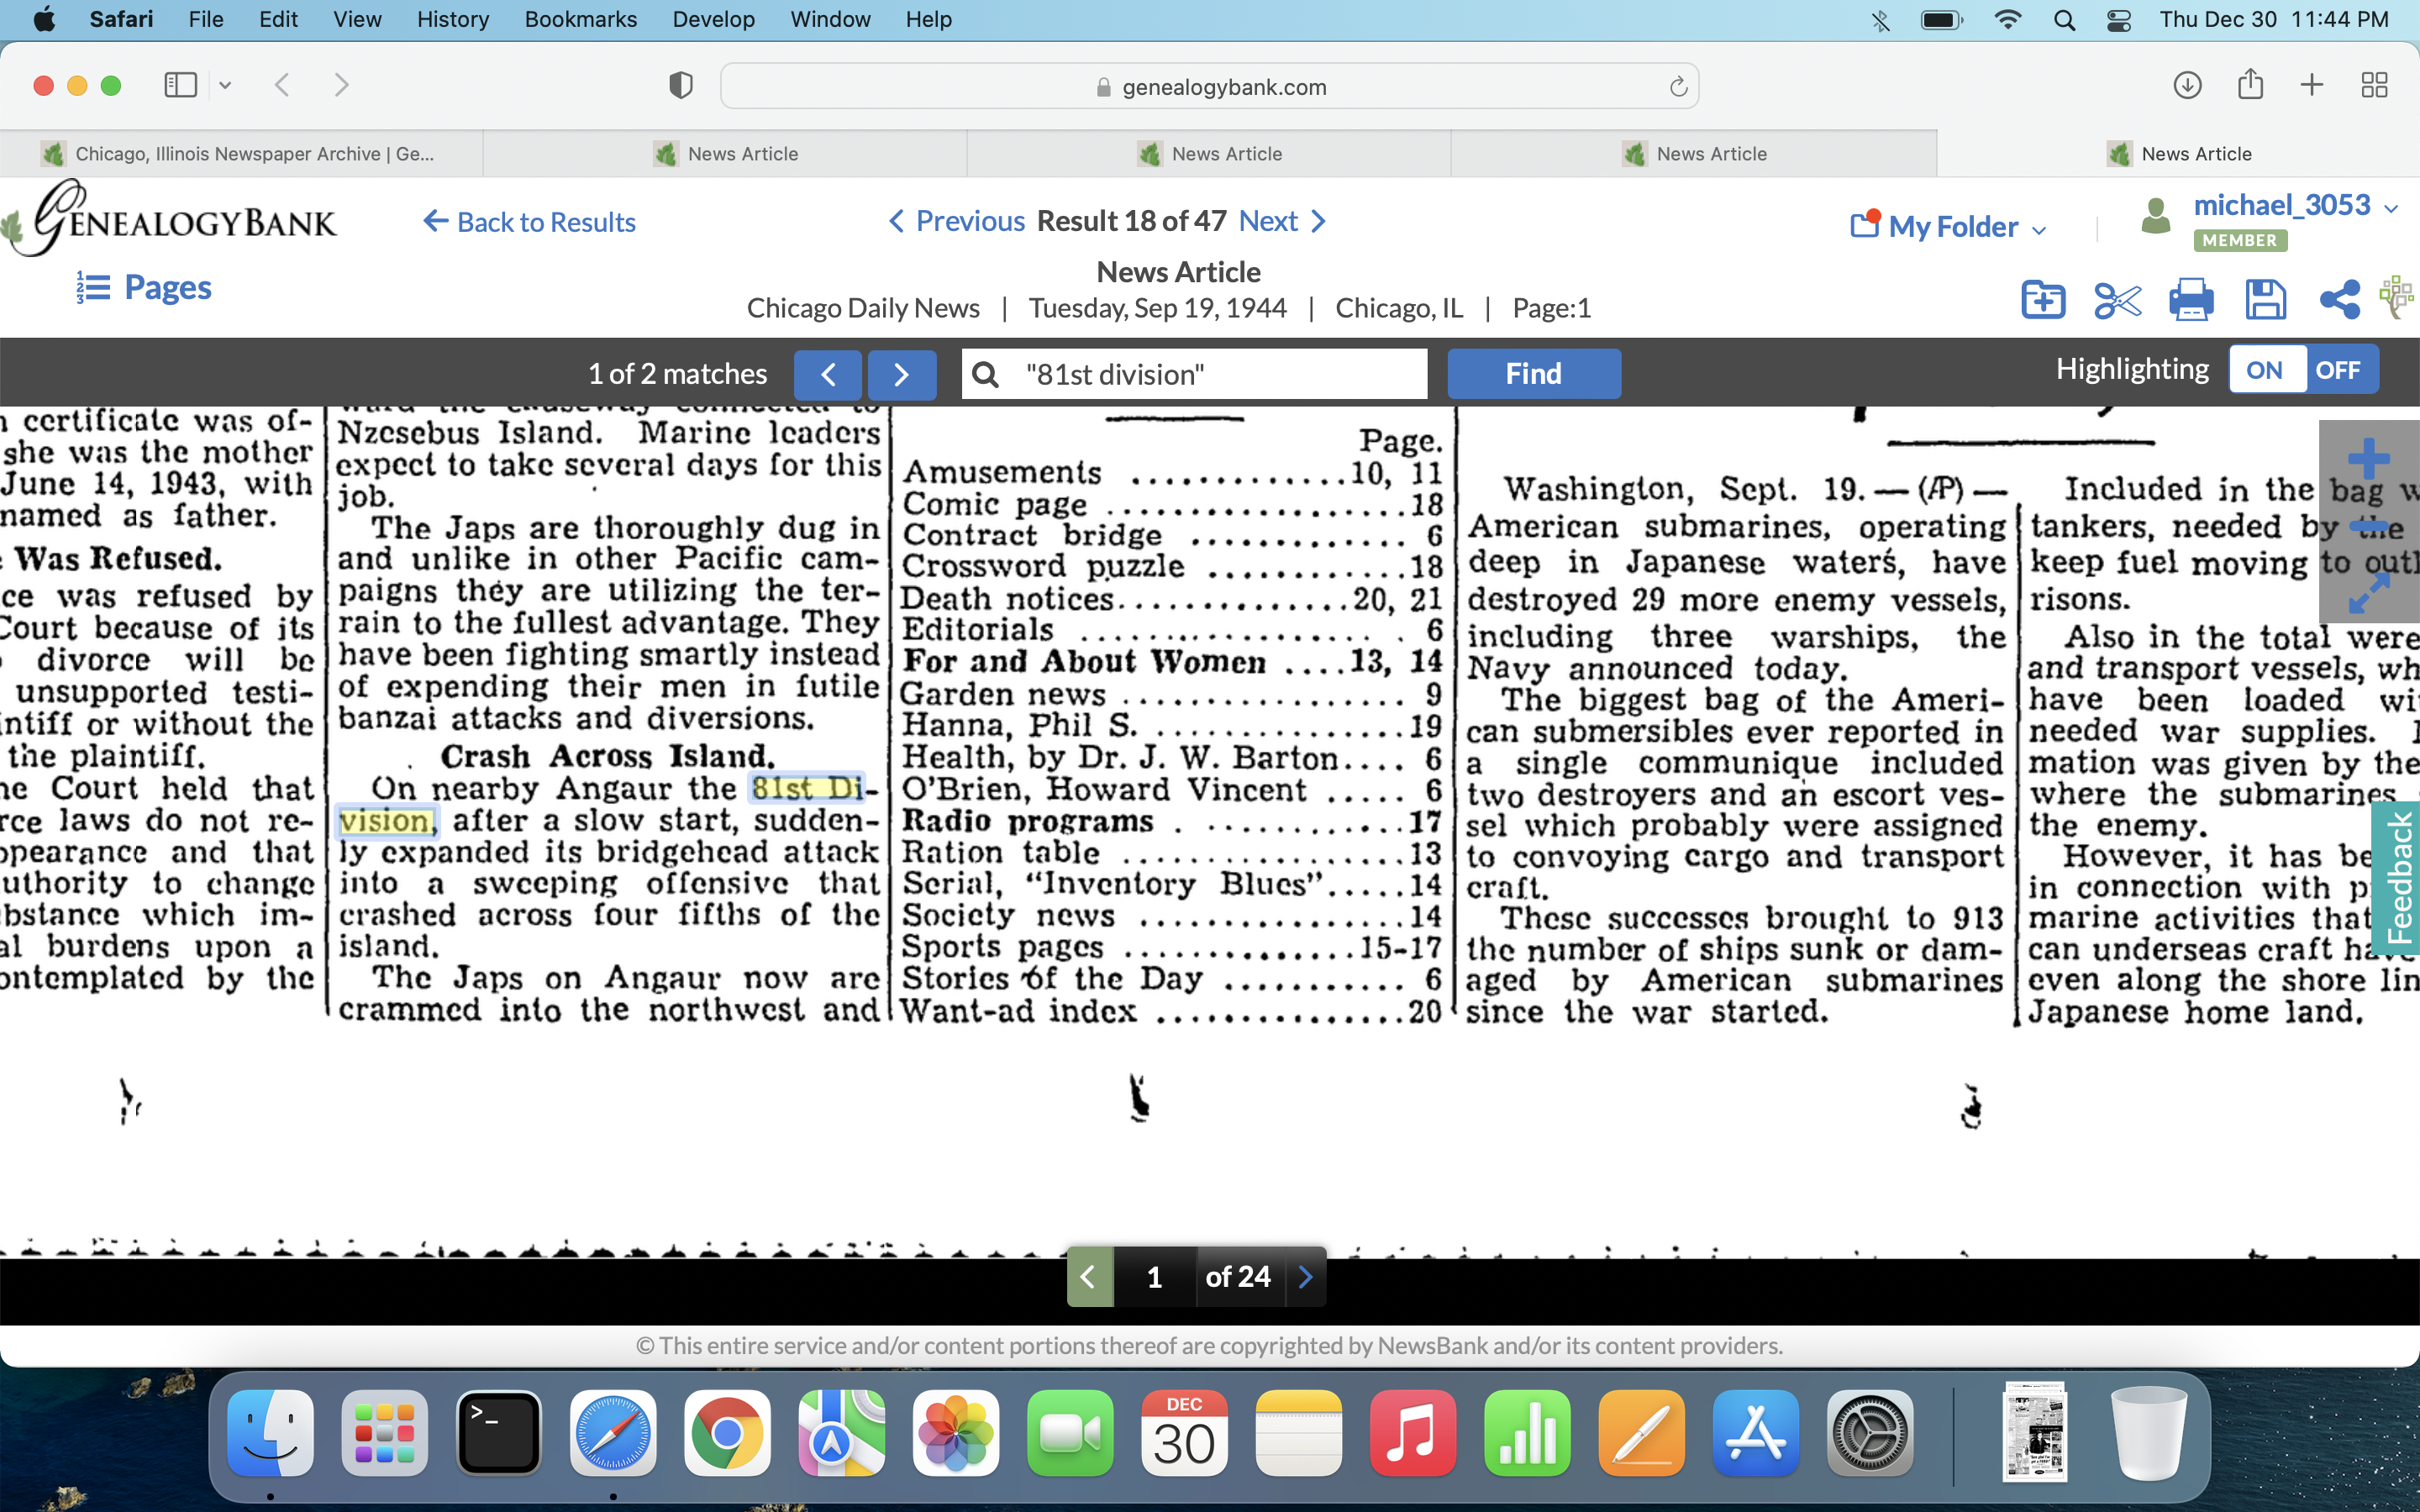Image resolution: width=2420 pixels, height=1512 pixels.
Task: Click the save floppy disk icon
Action: (x=2265, y=300)
